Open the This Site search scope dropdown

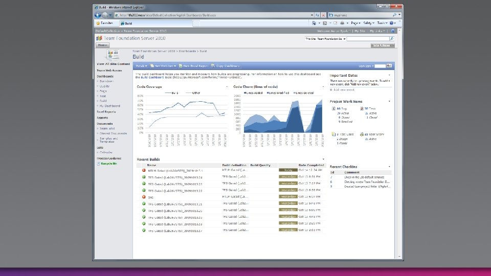coord(325,39)
